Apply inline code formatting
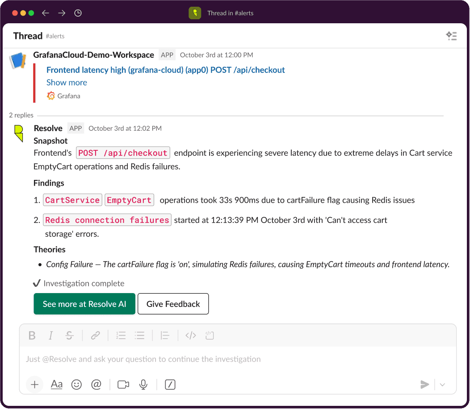Screen dimensions: 470x409 tap(191, 335)
